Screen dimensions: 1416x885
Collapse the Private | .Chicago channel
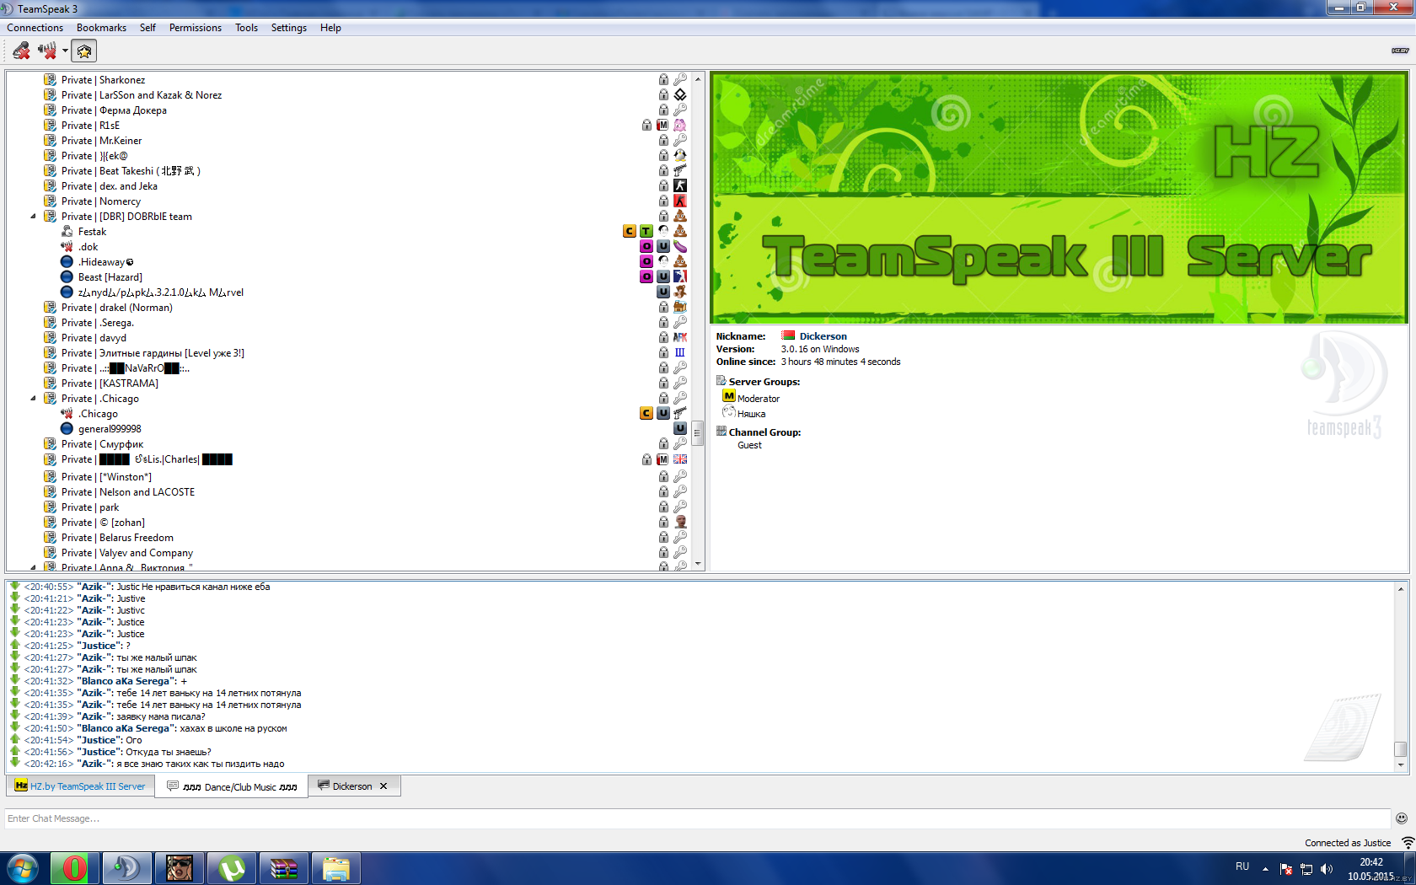(x=34, y=399)
